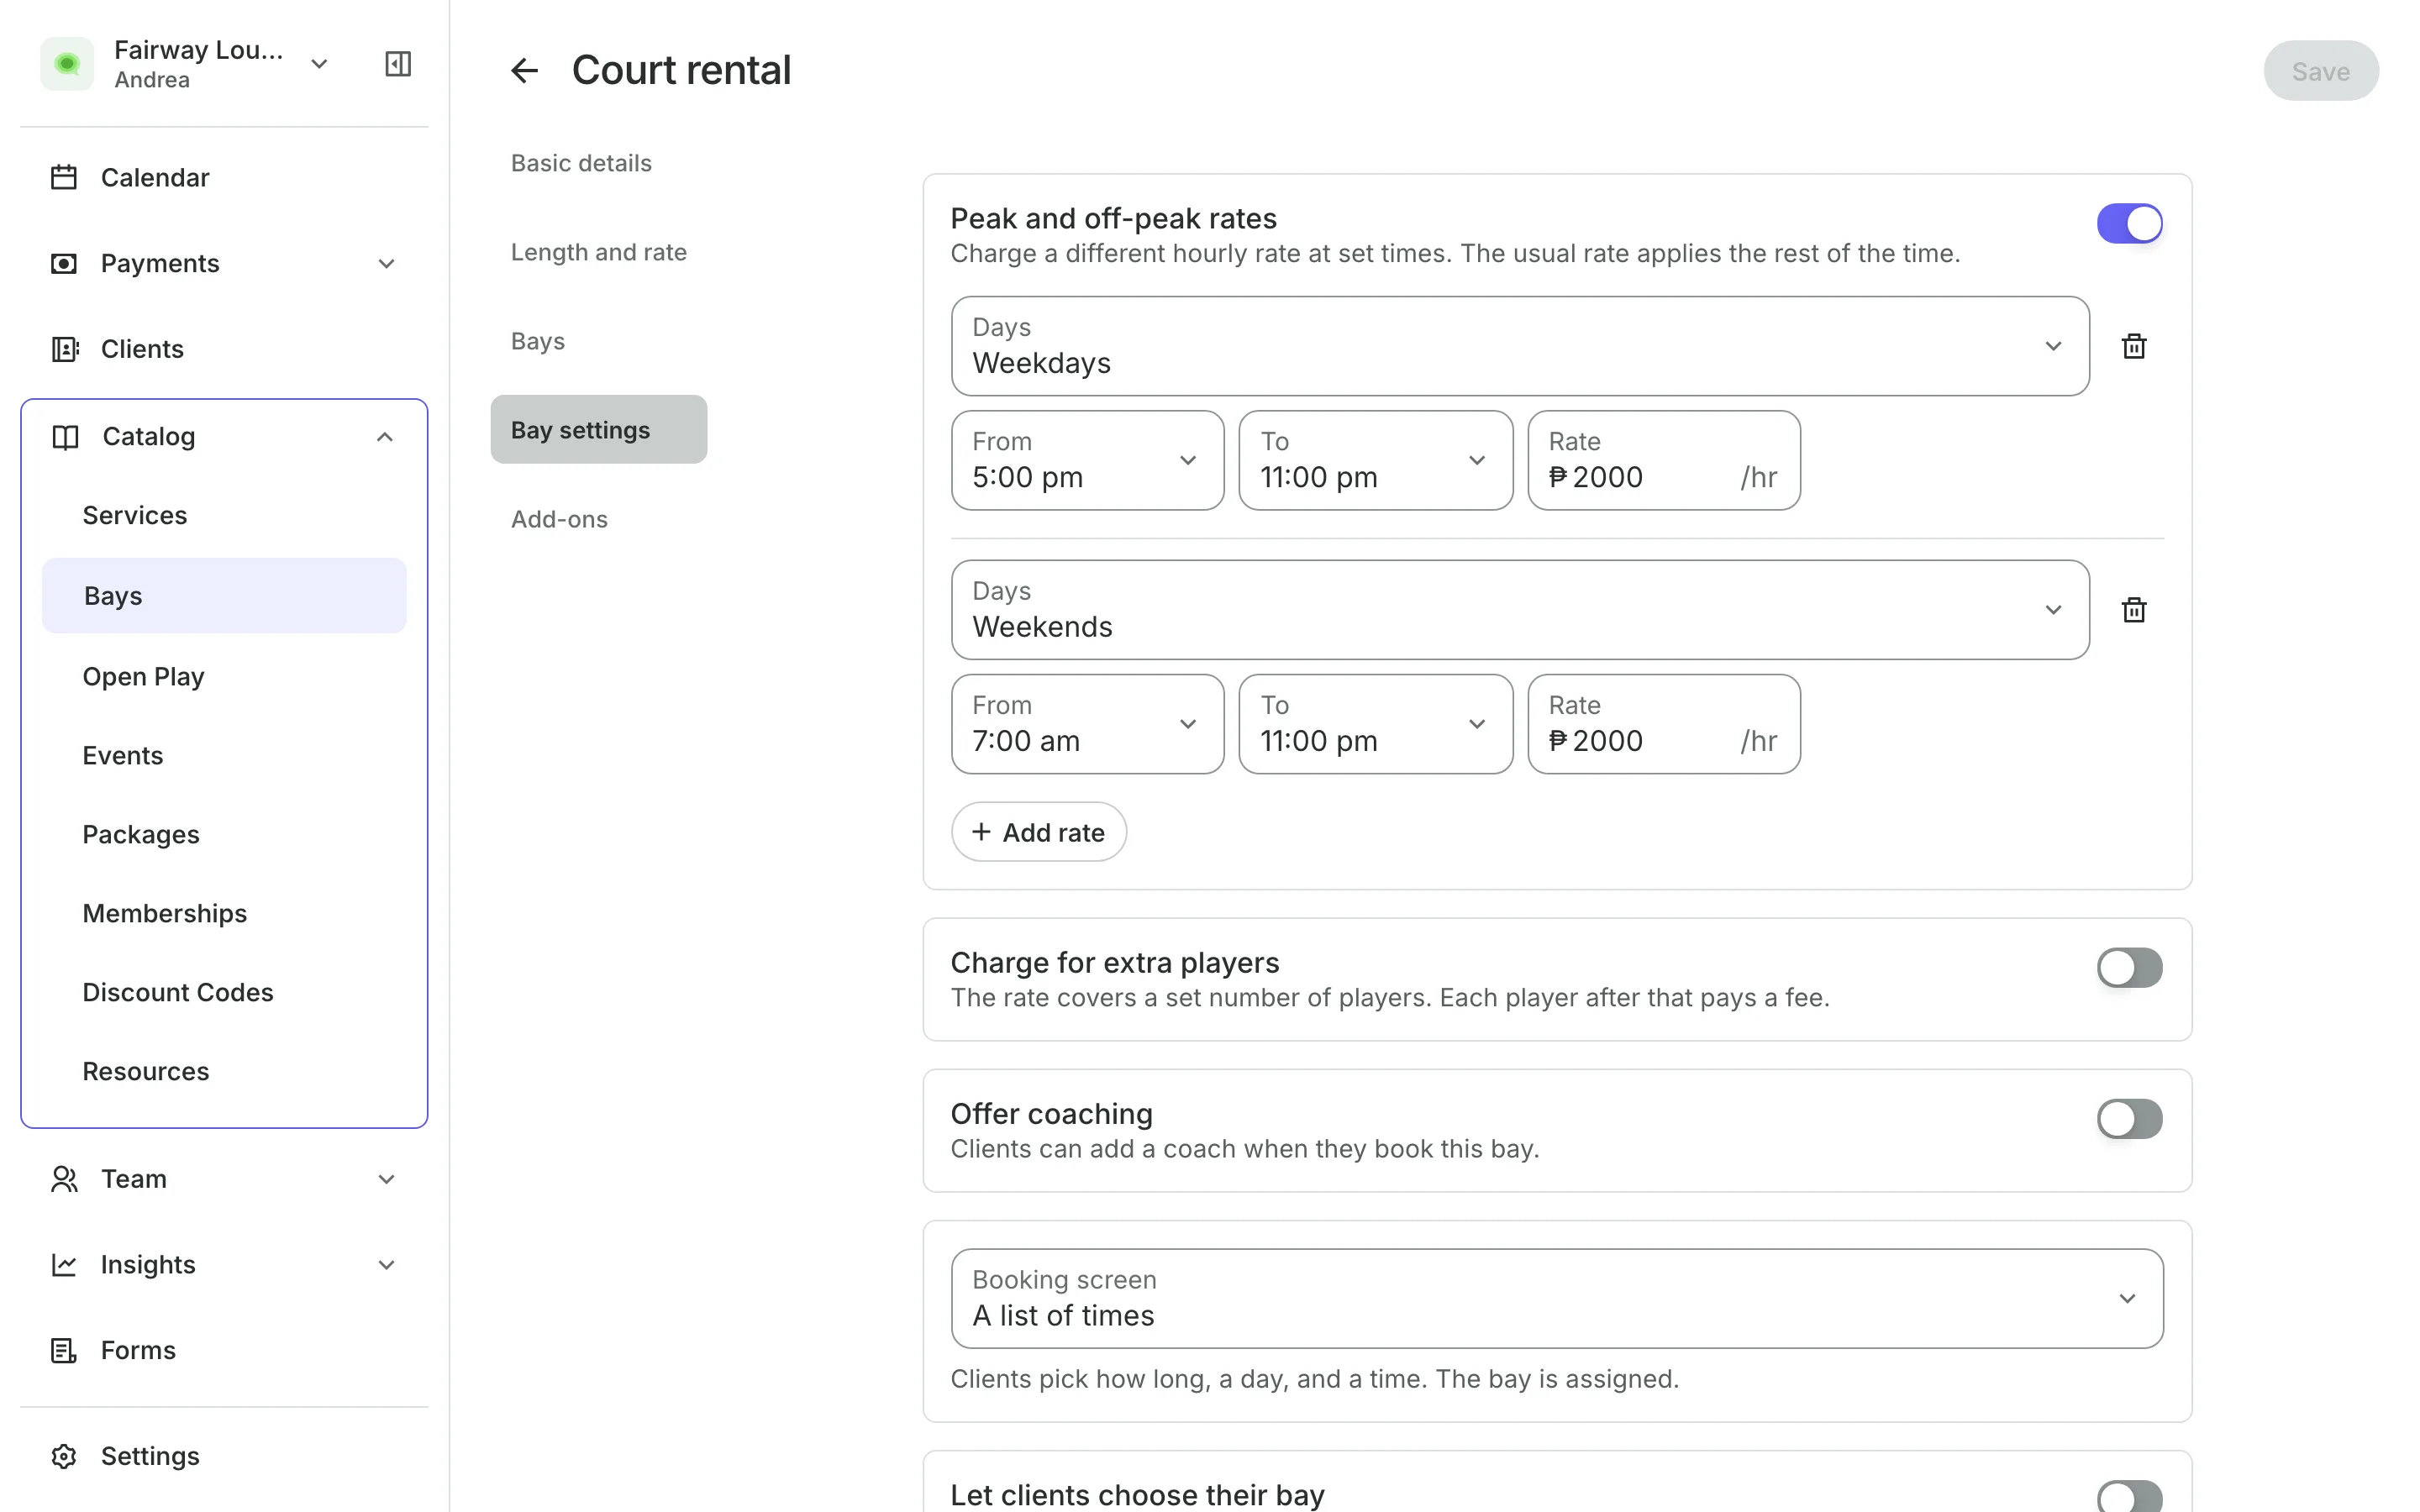
Task: Open the Weekdays To 11:00 pm selector
Action: 1375,460
